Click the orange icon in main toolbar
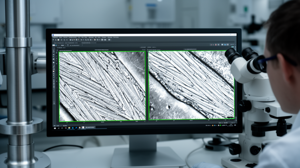 point(95,40)
